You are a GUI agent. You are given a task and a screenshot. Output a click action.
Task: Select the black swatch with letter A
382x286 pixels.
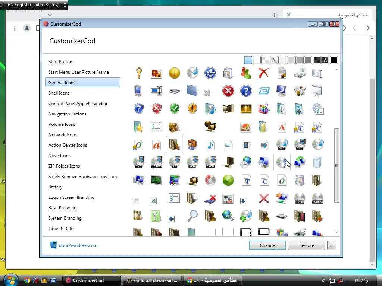325,60
